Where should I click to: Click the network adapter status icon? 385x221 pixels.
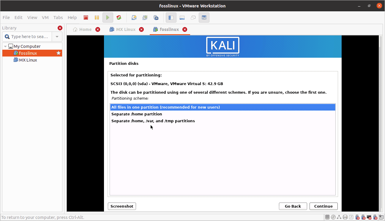pos(339,217)
